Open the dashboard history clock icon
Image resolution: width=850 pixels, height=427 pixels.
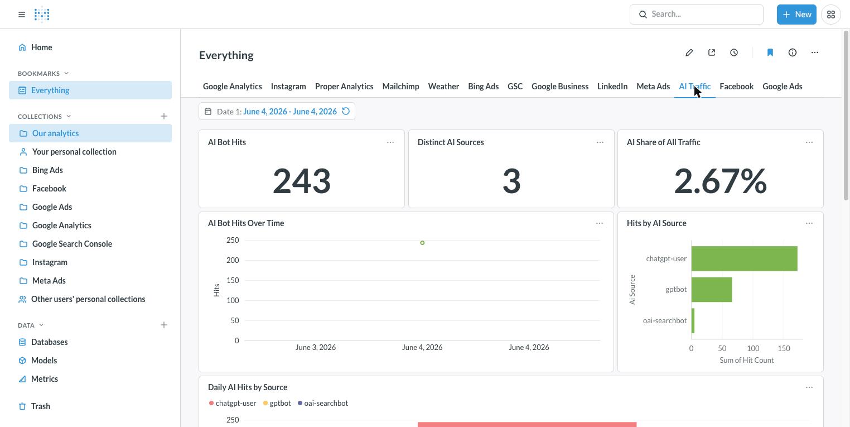[734, 52]
